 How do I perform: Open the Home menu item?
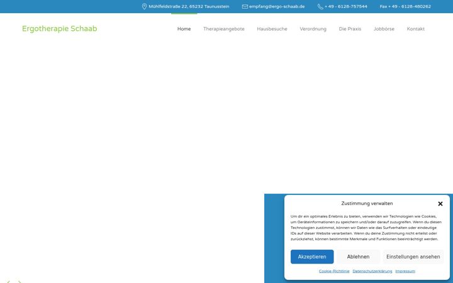pos(184,29)
